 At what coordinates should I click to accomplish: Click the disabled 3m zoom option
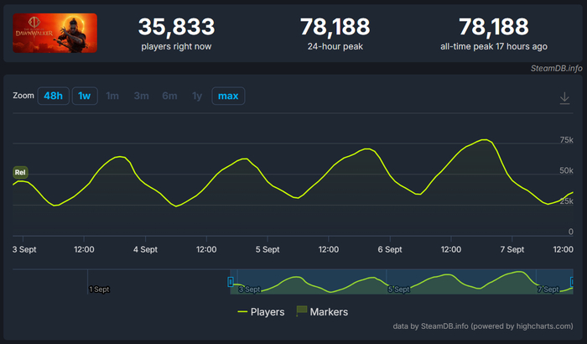pyautogui.click(x=141, y=96)
